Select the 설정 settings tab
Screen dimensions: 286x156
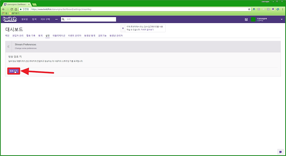click(48, 36)
